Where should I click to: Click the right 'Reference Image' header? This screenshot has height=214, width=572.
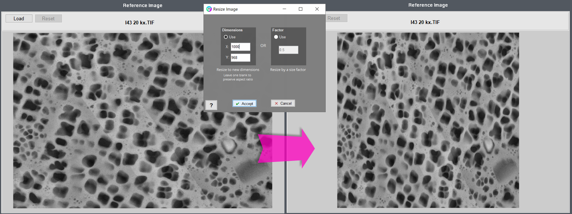point(428,5)
